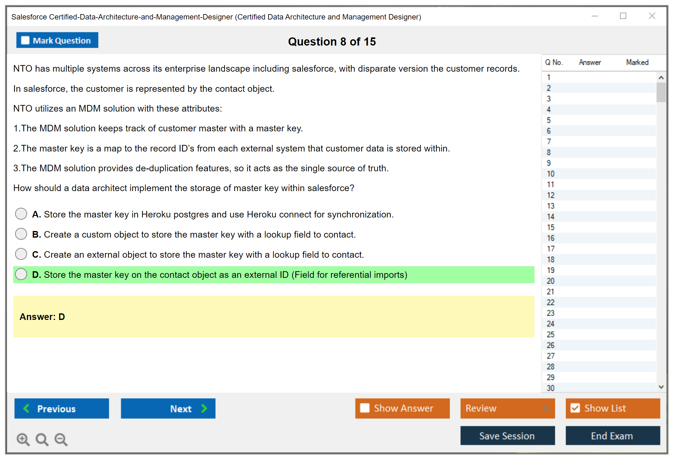The height and width of the screenshot is (462, 676).
Task: Open the Review dropdown menu
Action: (x=546, y=408)
